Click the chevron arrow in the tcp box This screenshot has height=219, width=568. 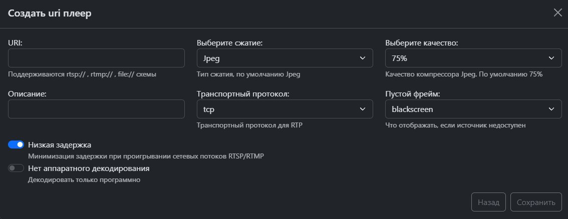[363, 109]
